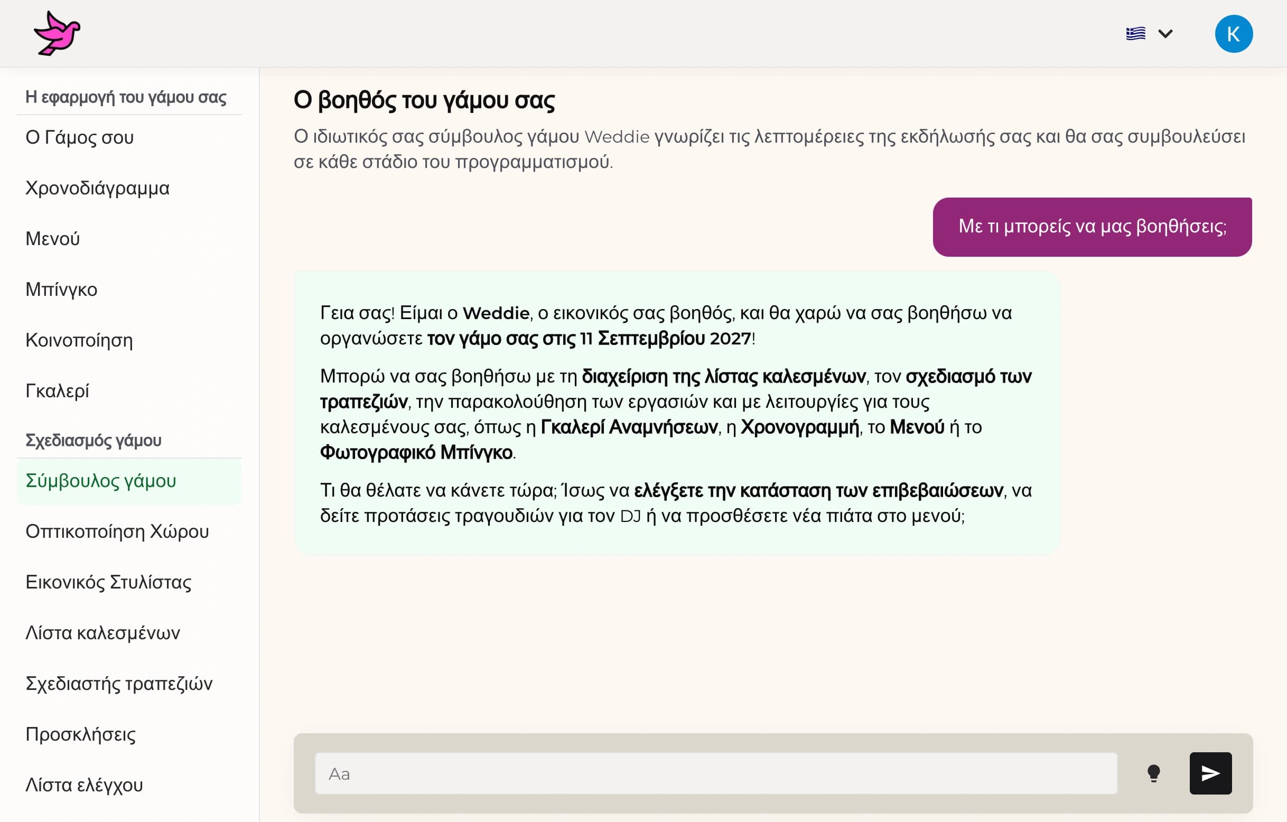
Task: Go to the Κοινοποίηση section
Action: click(x=79, y=340)
